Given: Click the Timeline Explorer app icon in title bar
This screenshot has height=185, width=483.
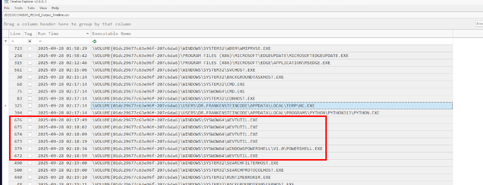Looking at the screenshot, I should point(6,1).
